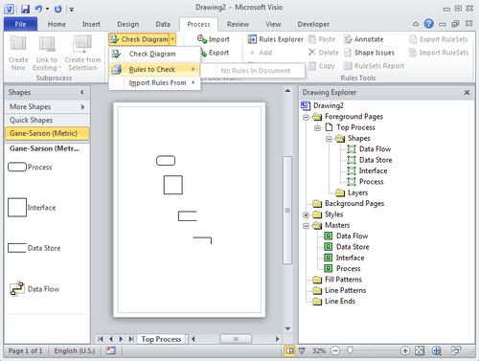Open the File tab

pos(20,24)
